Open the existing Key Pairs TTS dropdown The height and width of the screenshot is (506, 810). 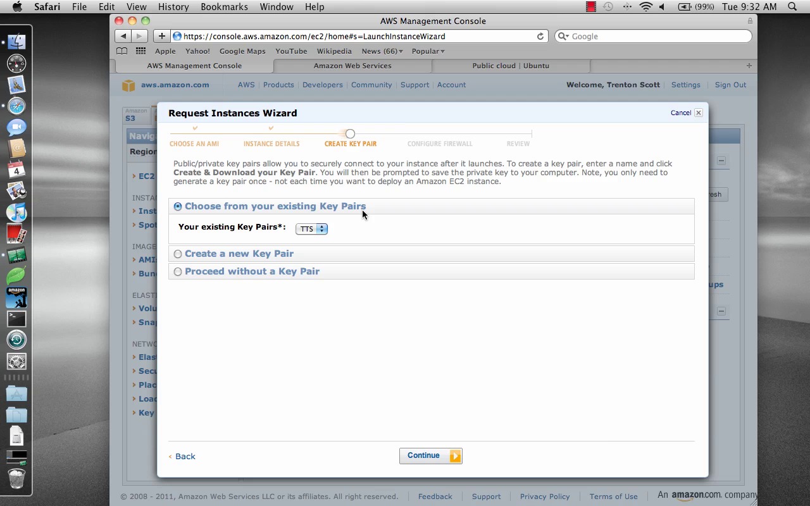(x=311, y=229)
